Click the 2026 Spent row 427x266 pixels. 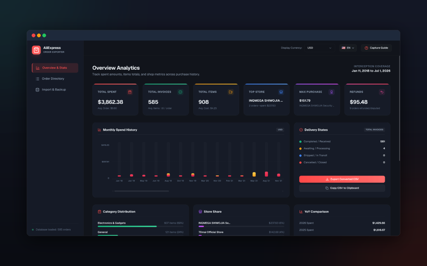click(x=342, y=223)
